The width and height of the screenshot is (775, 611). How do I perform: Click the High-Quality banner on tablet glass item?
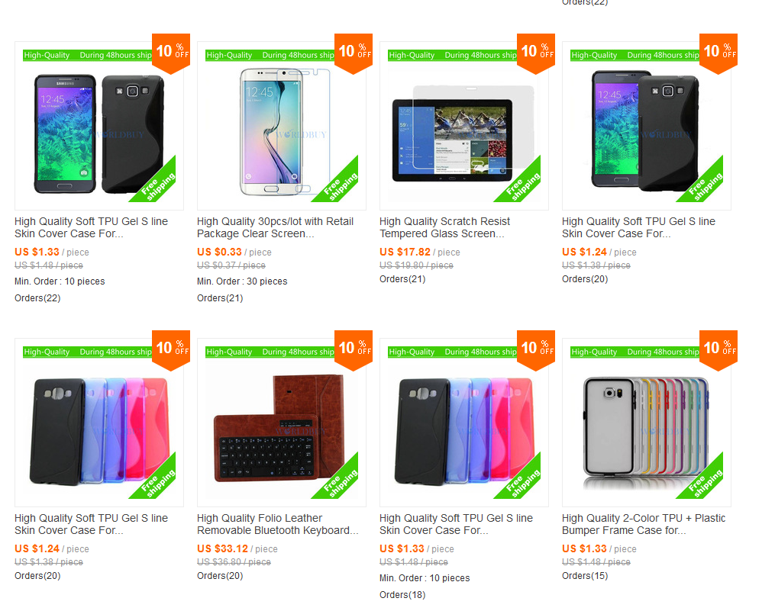click(x=452, y=56)
